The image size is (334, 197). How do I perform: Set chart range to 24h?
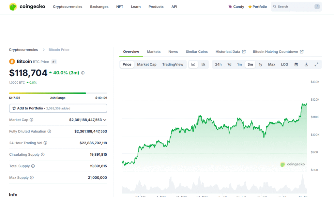218,64
